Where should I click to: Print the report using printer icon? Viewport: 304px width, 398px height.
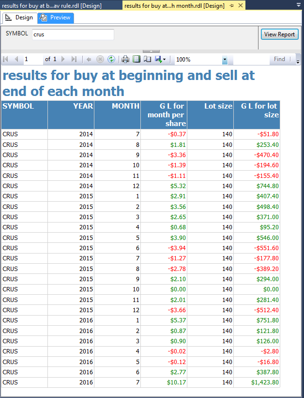[125, 59]
